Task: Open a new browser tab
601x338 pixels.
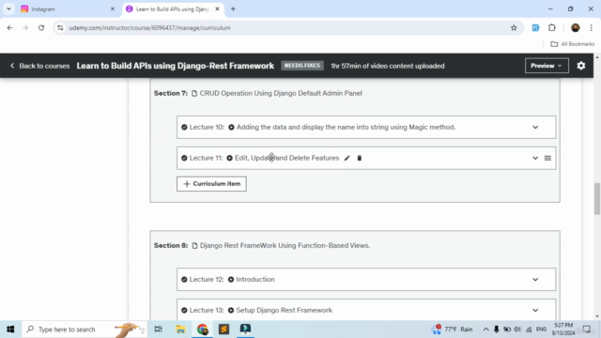Action: pyautogui.click(x=233, y=8)
